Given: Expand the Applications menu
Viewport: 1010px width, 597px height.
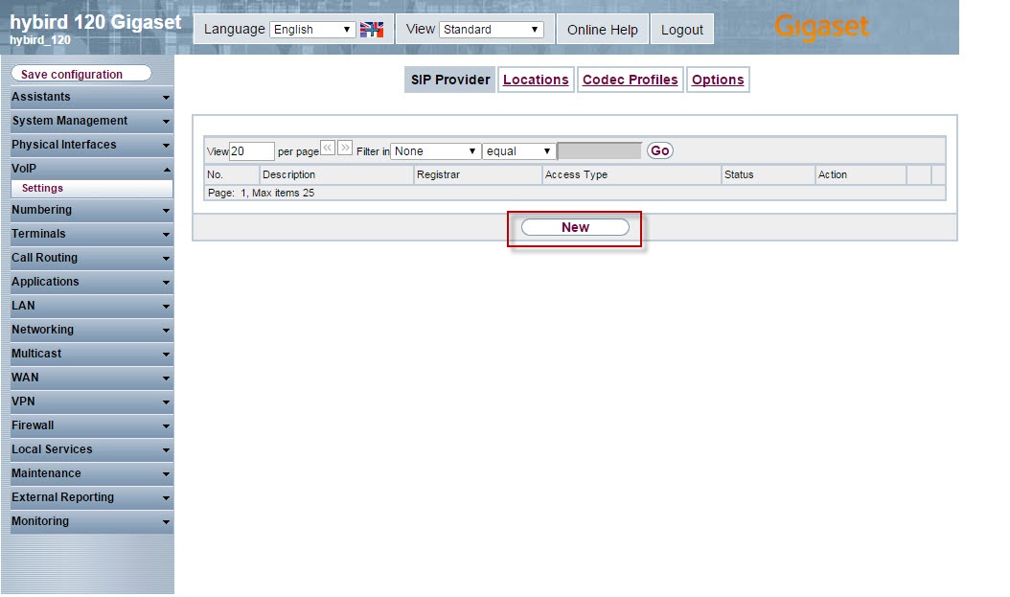Looking at the screenshot, I should [x=91, y=282].
